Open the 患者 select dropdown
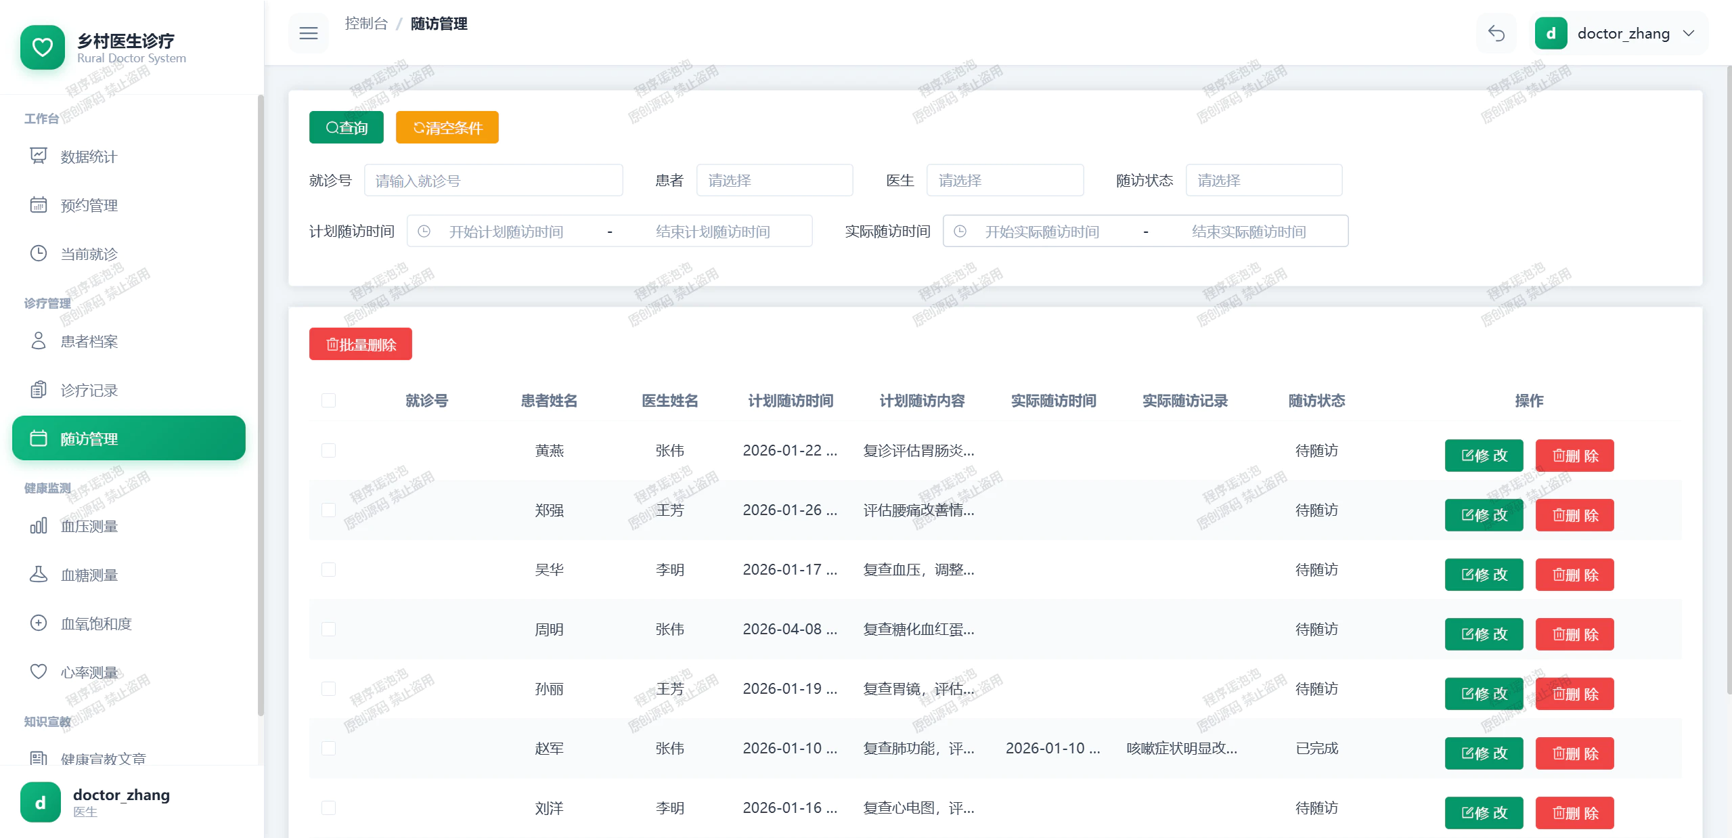The height and width of the screenshot is (838, 1732). click(775, 181)
